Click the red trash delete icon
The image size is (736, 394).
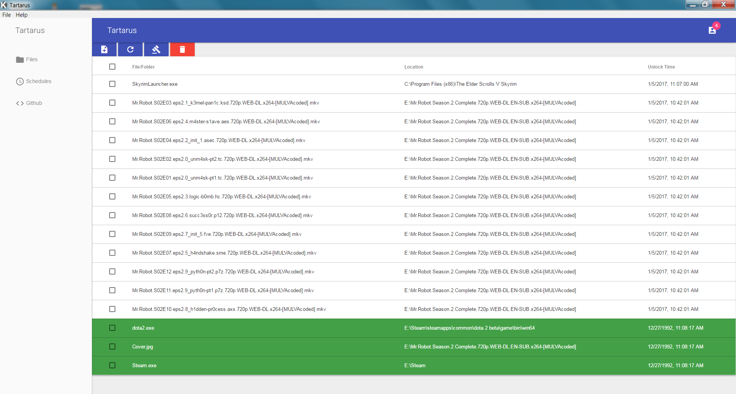click(x=182, y=49)
